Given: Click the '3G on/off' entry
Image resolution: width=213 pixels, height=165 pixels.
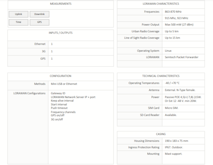Looking at the screenshot, I should [x=57, y=119].
